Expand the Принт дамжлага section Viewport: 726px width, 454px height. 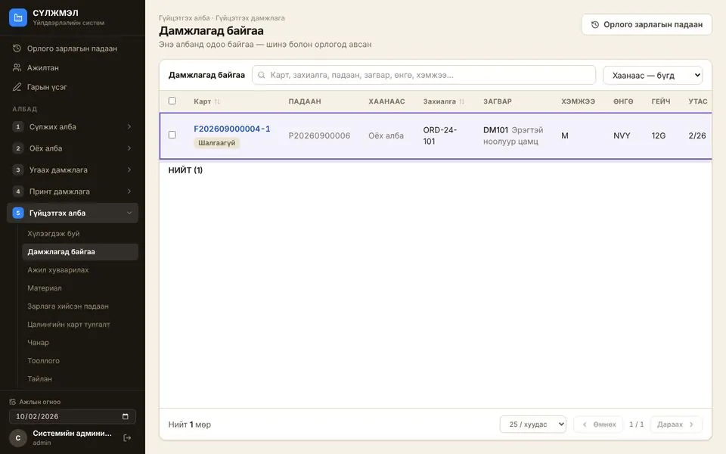tap(129, 191)
